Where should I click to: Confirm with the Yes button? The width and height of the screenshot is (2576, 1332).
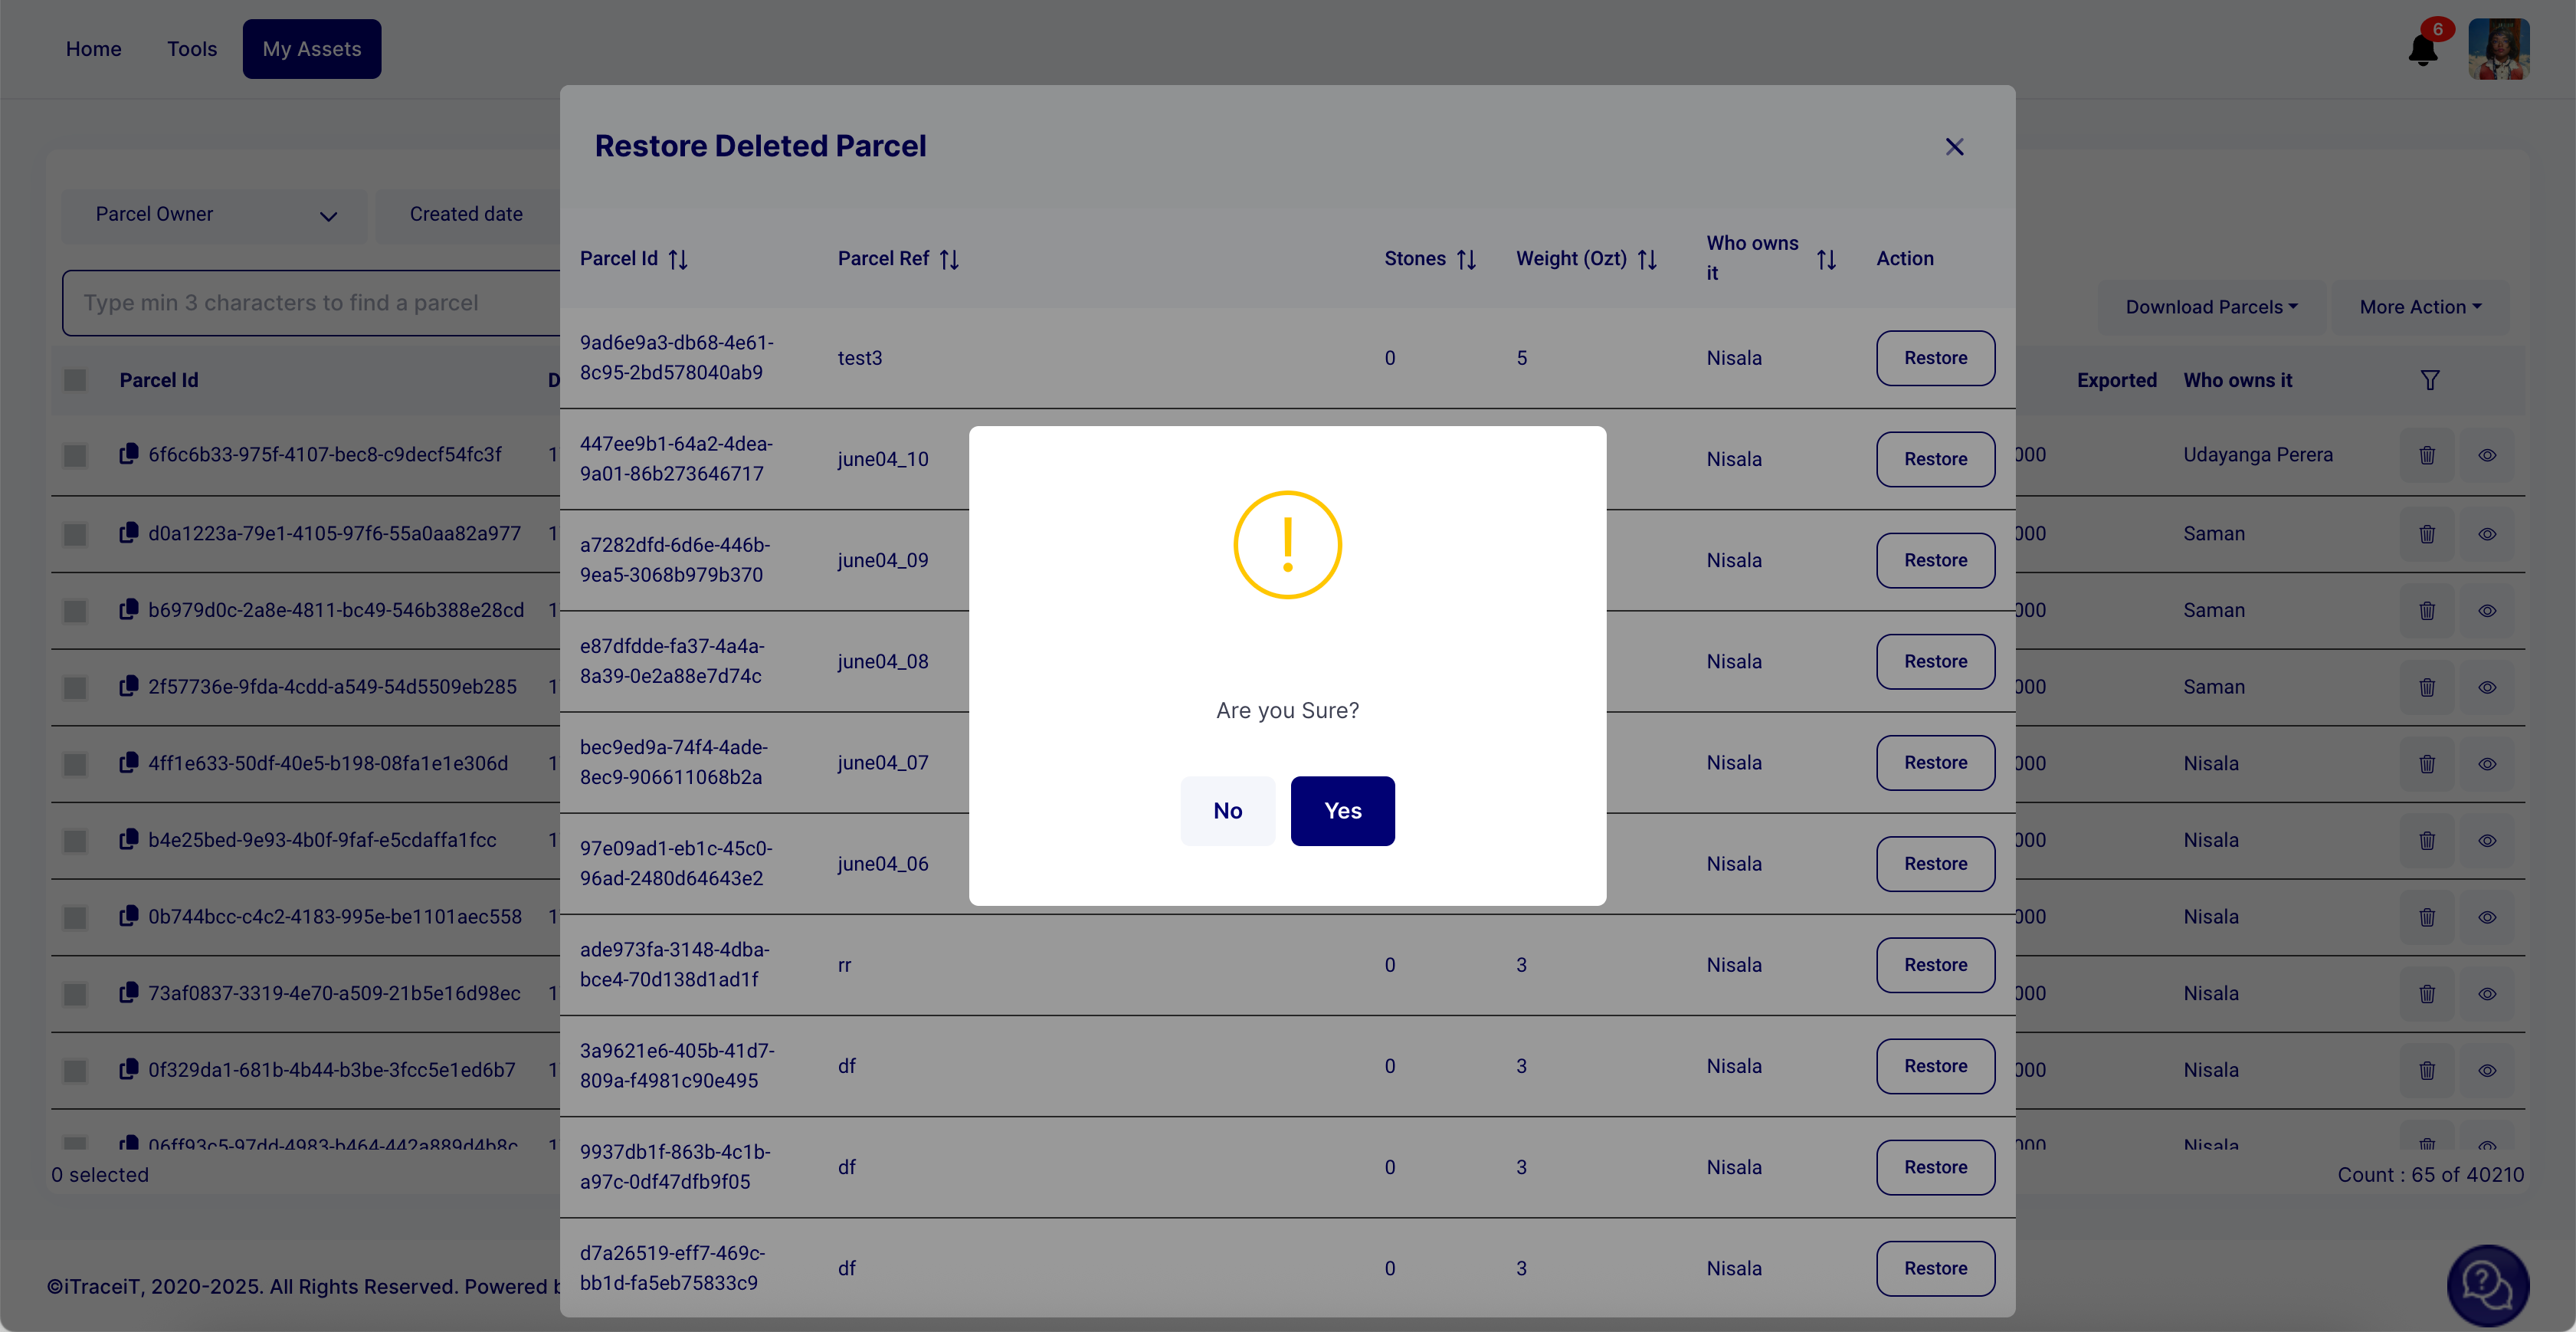[1342, 811]
